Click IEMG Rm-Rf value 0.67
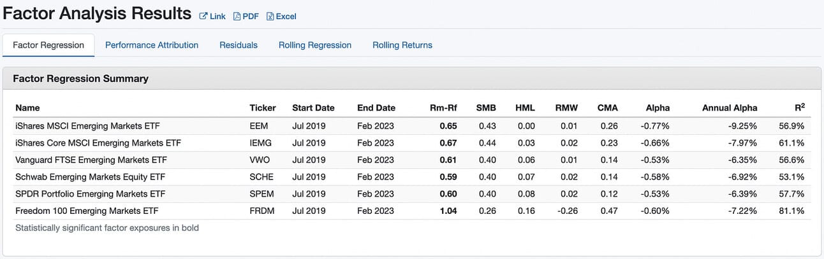 pos(448,143)
